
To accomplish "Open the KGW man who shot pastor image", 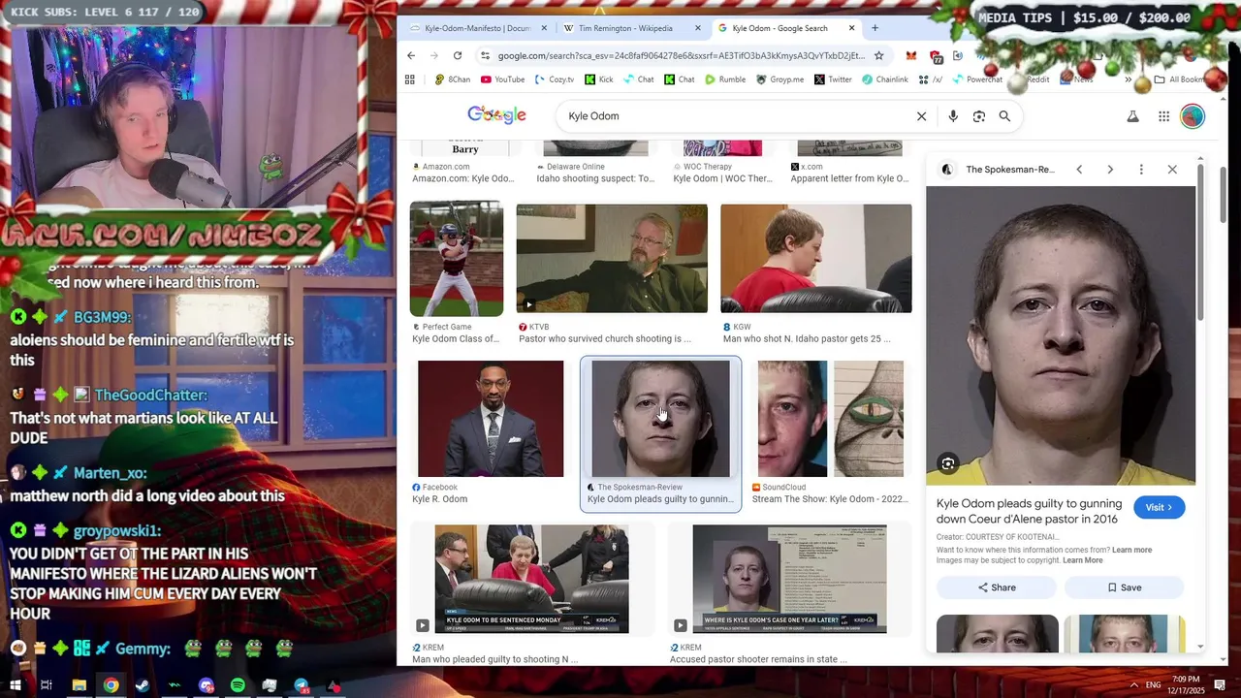I will pyautogui.click(x=816, y=258).
